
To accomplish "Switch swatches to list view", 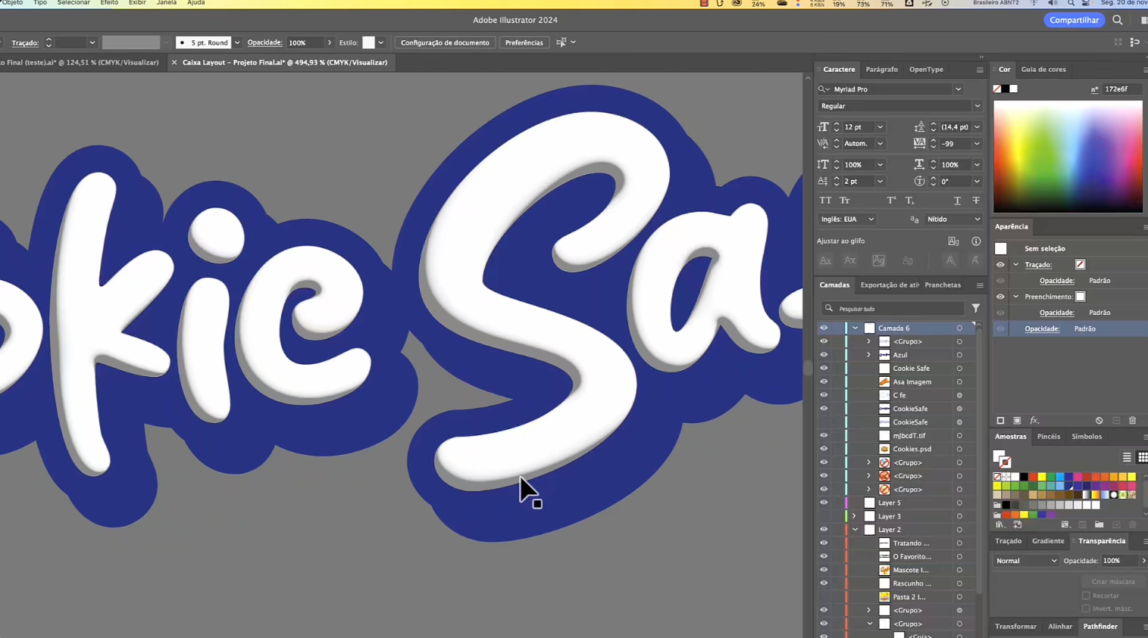I will (x=1127, y=457).
